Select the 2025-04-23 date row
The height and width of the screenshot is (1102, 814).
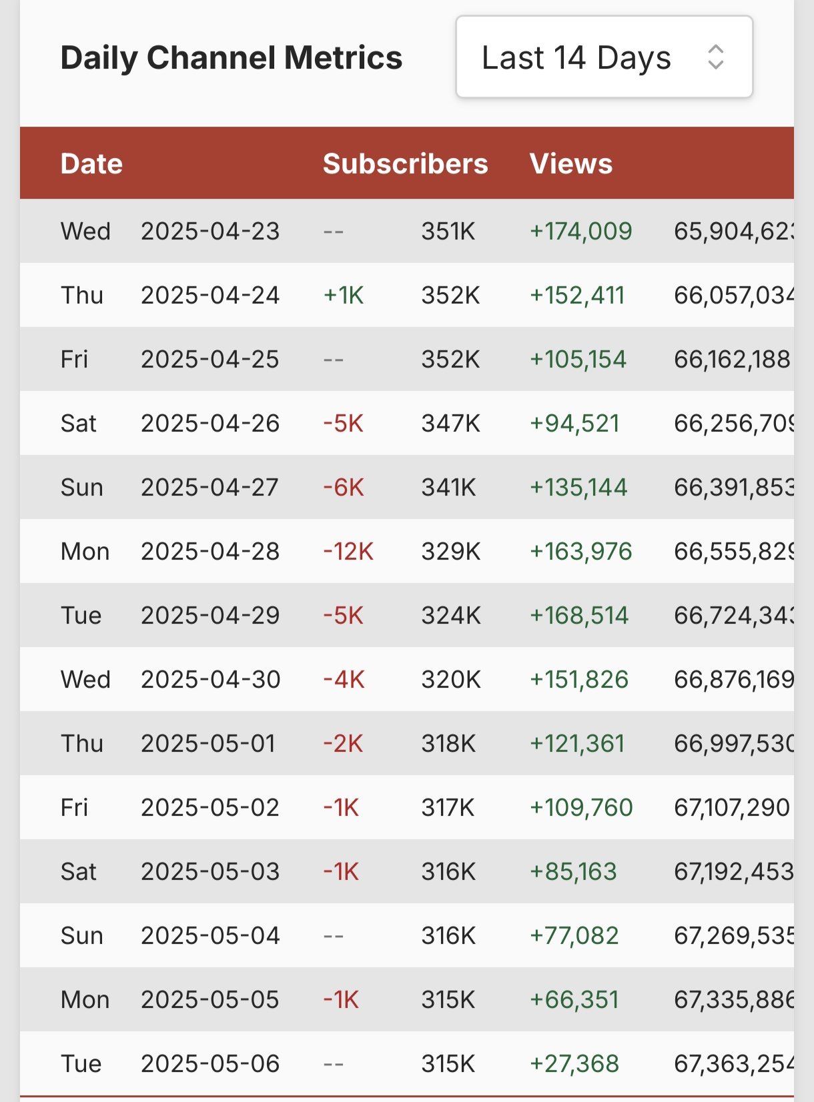pyautogui.click(x=407, y=231)
